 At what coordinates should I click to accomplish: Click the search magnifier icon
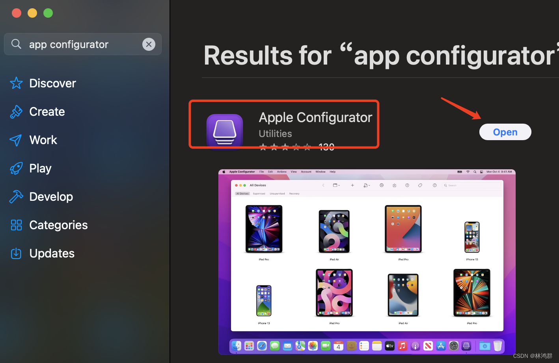[16, 44]
